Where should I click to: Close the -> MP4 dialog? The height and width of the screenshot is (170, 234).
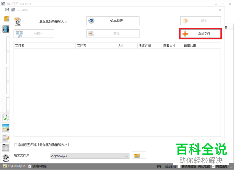[220, 10]
